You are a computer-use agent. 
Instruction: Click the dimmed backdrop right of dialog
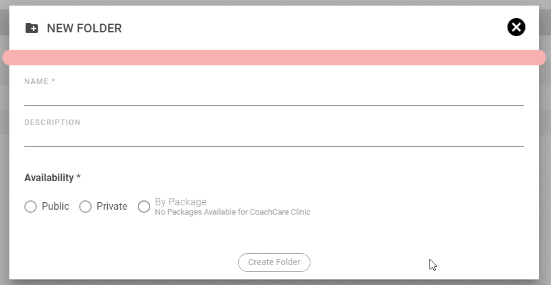(545, 156)
